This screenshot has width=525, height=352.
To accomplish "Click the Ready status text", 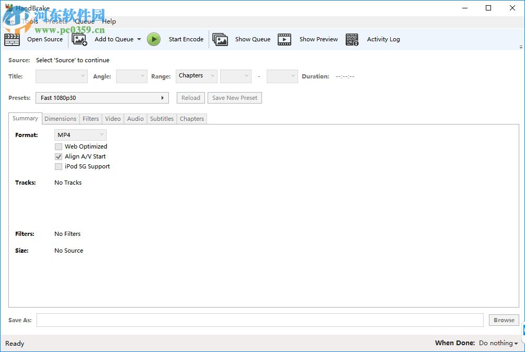I will tap(15, 343).
